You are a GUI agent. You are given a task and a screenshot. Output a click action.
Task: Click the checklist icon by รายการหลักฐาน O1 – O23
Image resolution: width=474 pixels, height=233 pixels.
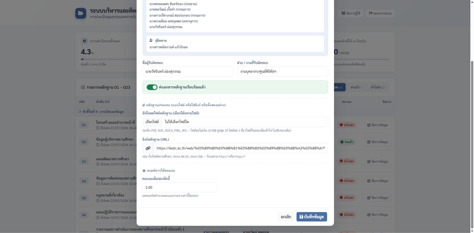pyautogui.click(x=83, y=87)
